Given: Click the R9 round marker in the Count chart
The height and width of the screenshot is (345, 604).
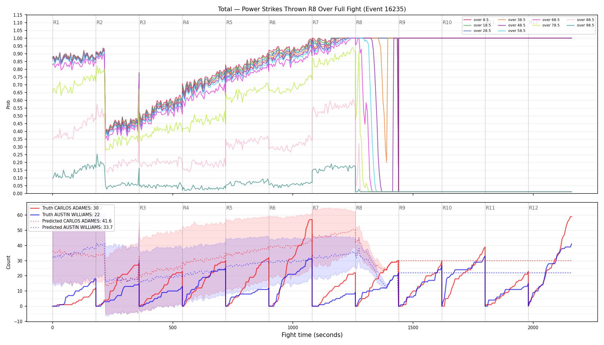Looking at the screenshot, I should coord(402,208).
